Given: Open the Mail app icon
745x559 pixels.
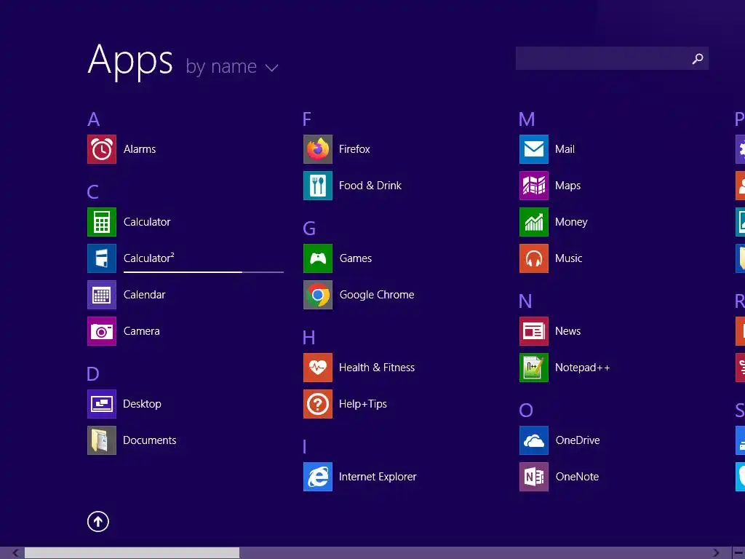Looking at the screenshot, I should (x=534, y=149).
